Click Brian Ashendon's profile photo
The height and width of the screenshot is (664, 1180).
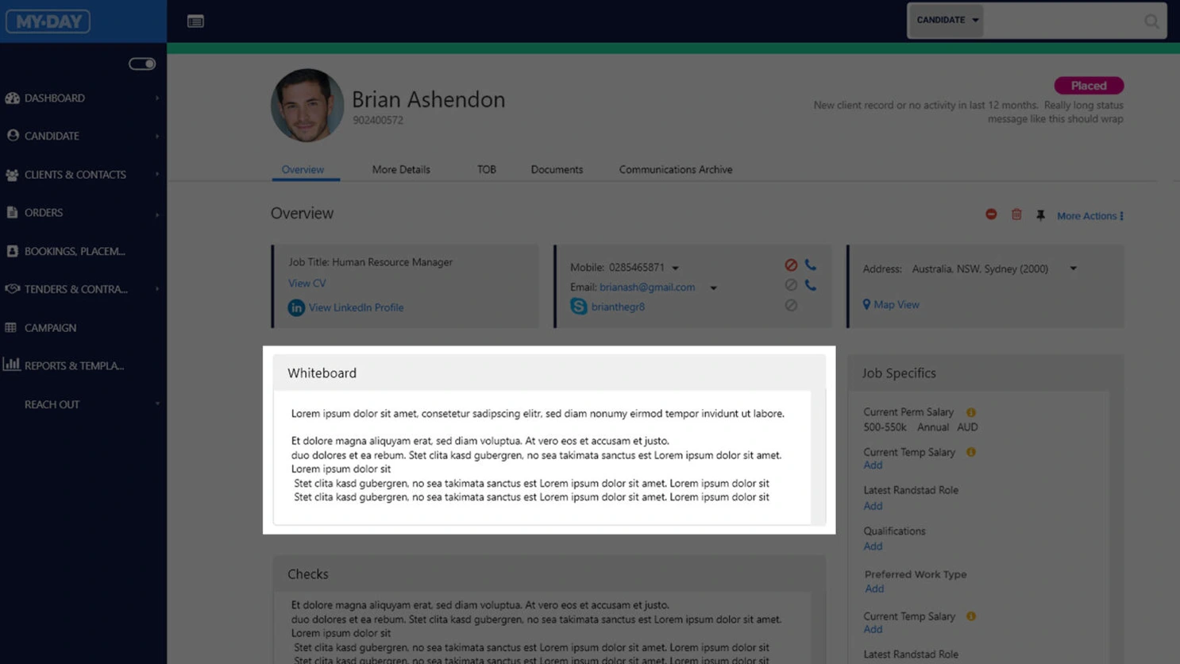click(x=307, y=106)
